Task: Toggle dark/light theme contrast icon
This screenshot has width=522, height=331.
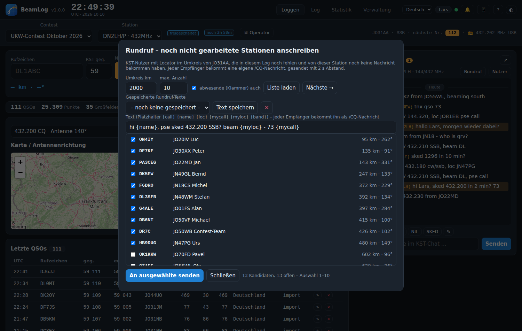Action: click(511, 10)
